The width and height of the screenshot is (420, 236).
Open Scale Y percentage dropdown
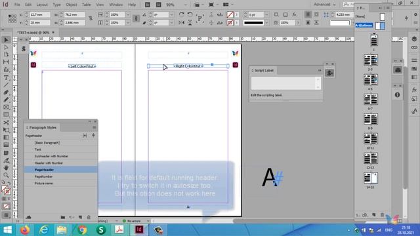[x=128, y=23]
